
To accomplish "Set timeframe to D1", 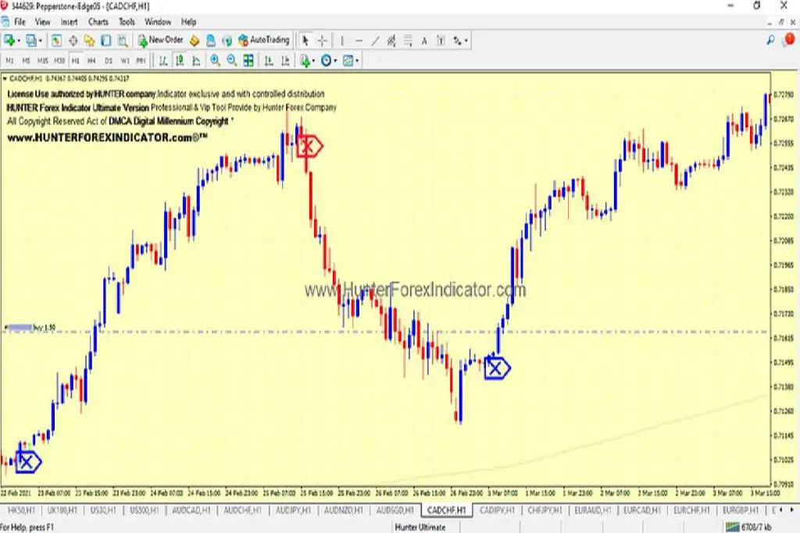I will (x=108, y=61).
